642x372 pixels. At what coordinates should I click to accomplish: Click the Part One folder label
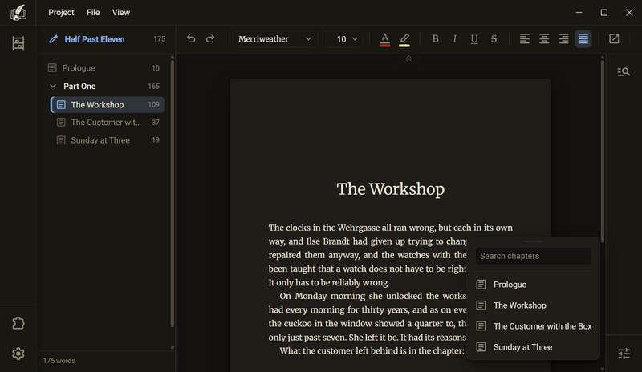pyautogui.click(x=79, y=87)
